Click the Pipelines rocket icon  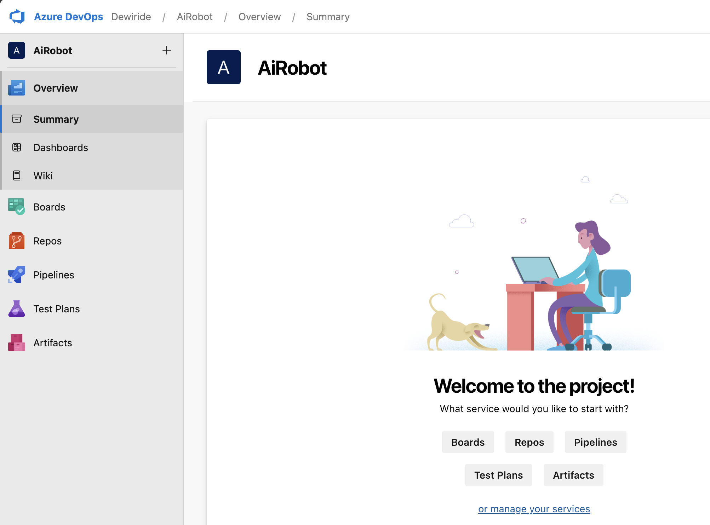pos(16,275)
